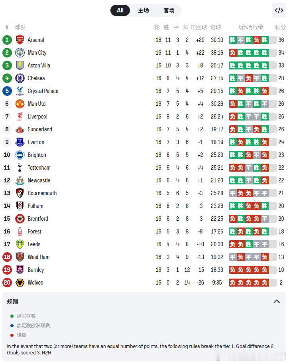Image resolution: width=289 pixels, height=364 pixels.
Task: Click the Wolves team badge
Action: (20, 283)
